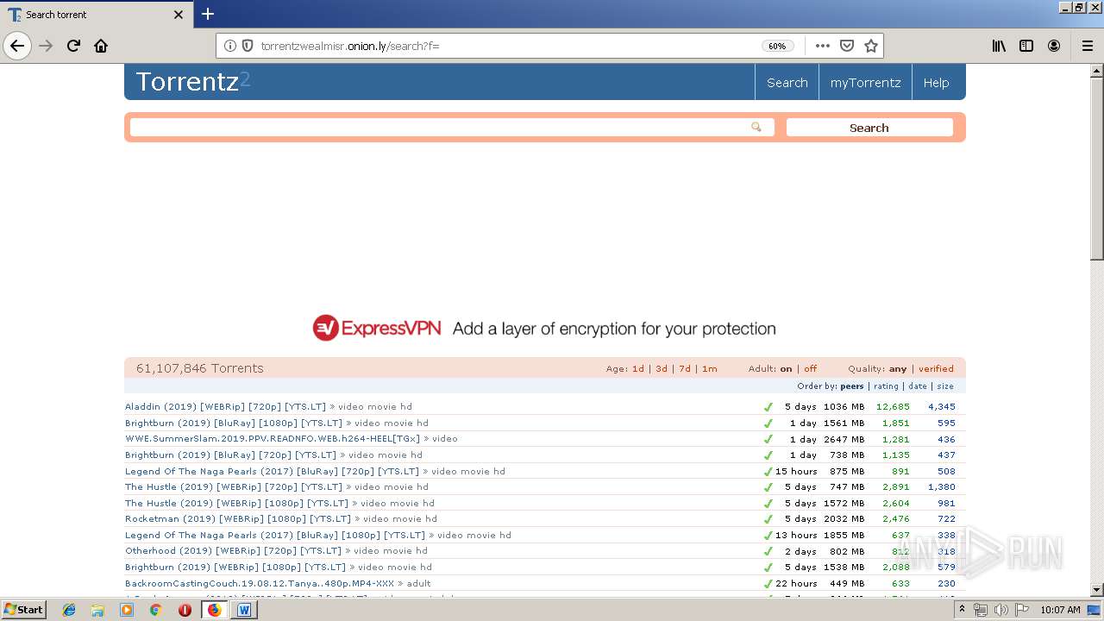
Task: Open Legend Of The Naga Pearls 1080p
Action: point(275,535)
